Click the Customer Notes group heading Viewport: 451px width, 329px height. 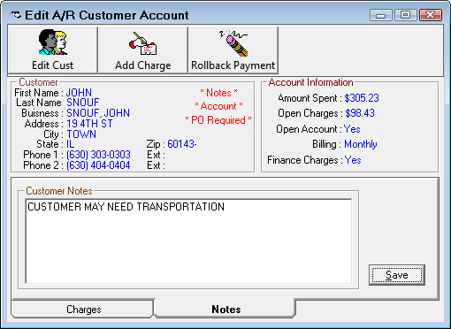tap(59, 191)
